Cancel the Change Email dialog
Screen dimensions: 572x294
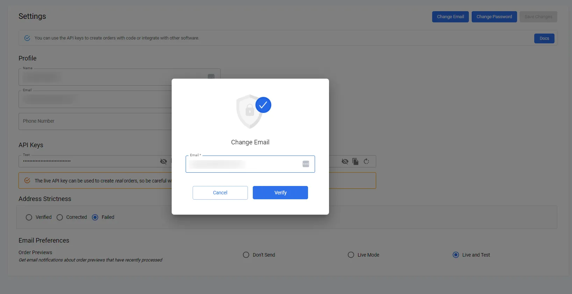click(220, 193)
